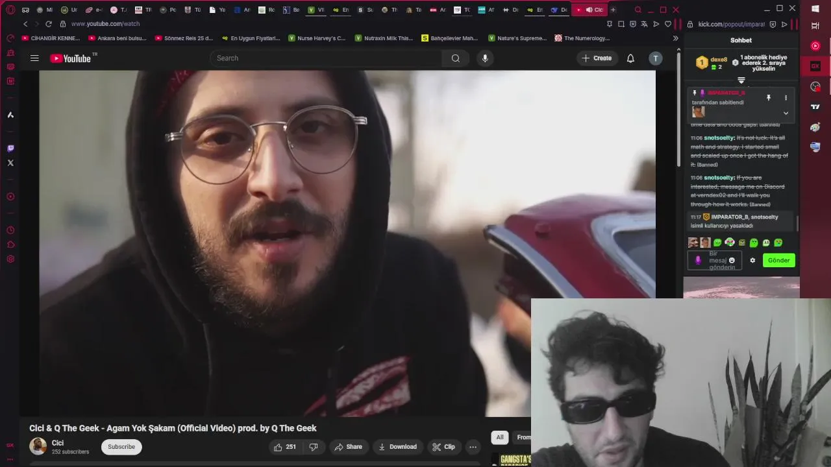Start voice search with microphone icon
Screen dimensions: 831x467
[x=485, y=58]
